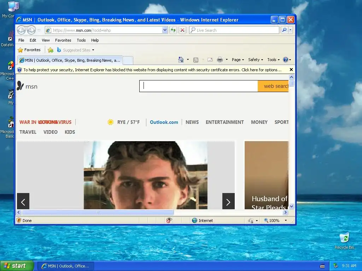Open the recent pages dropdown arrow
The width and height of the screenshot is (362, 271).
(39, 30)
